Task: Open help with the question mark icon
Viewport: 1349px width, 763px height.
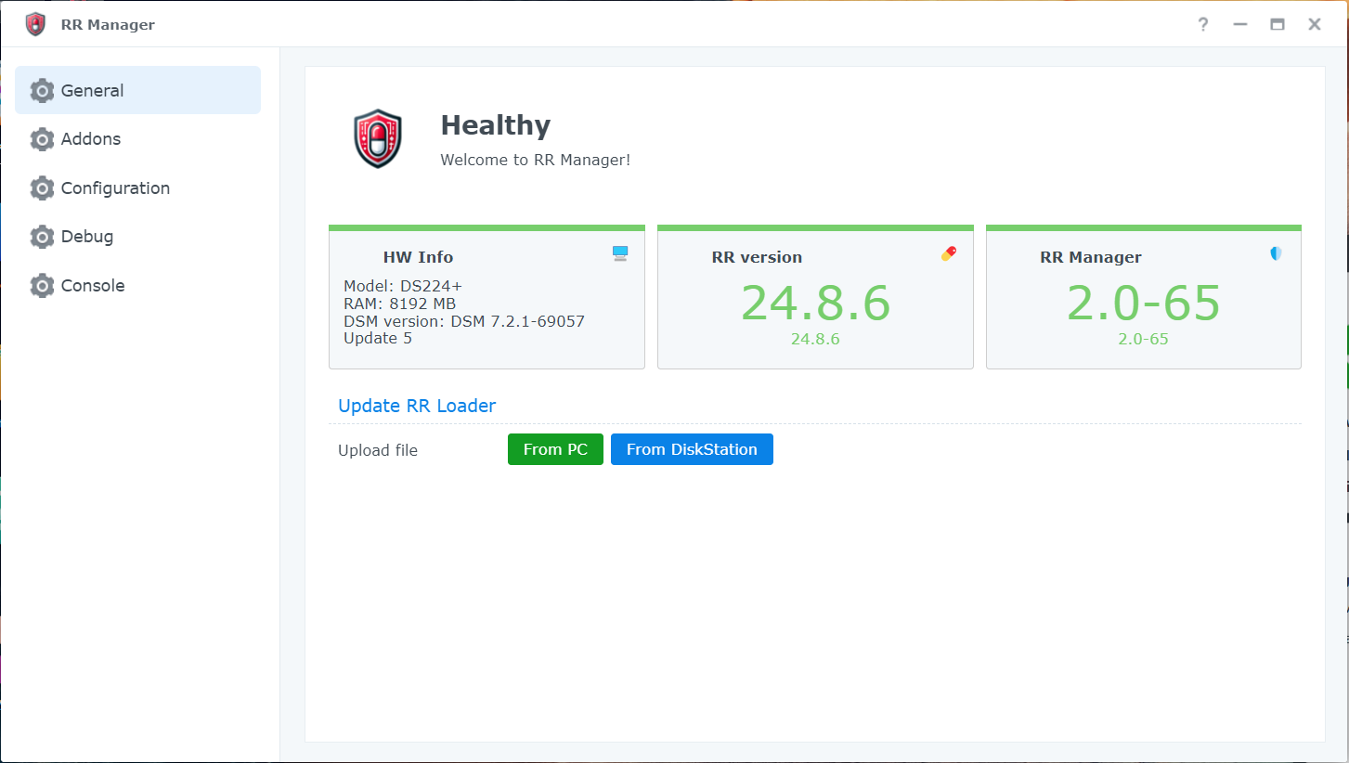Action: 1203,24
